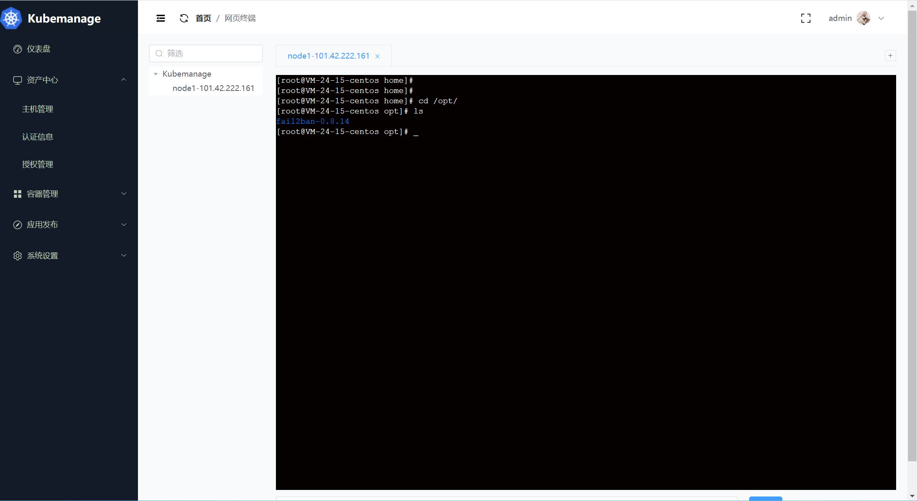
Task: Collapse the Kubemanage tree node triangle
Action: point(156,74)
